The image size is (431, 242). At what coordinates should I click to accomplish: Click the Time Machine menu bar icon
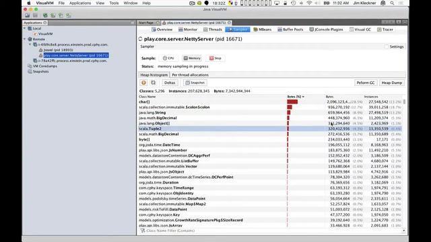[x=294, y=3]
